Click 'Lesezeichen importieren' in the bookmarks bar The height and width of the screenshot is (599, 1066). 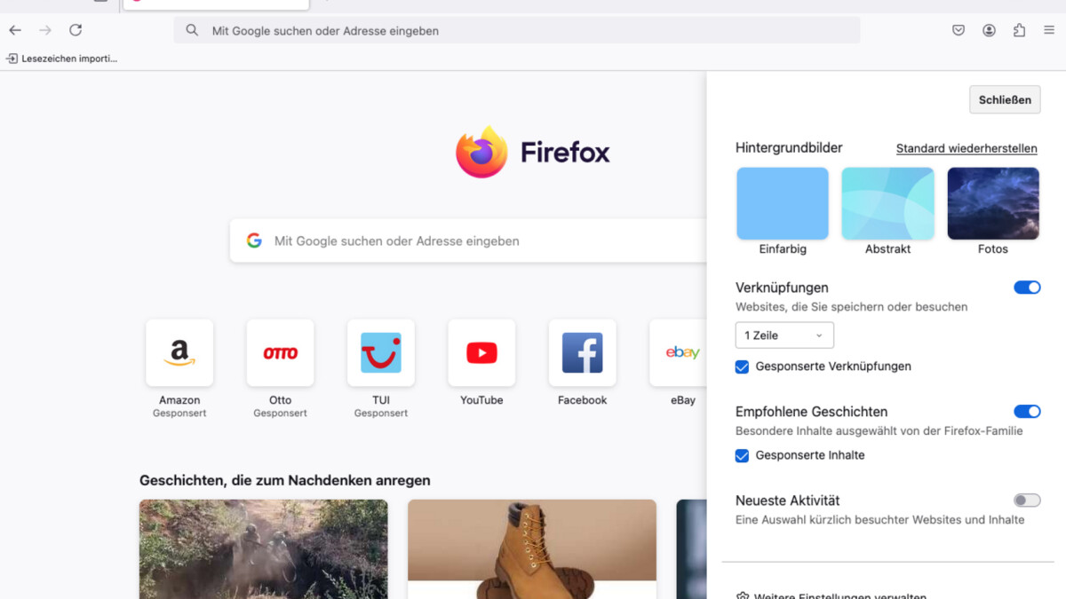pos(62,59)
